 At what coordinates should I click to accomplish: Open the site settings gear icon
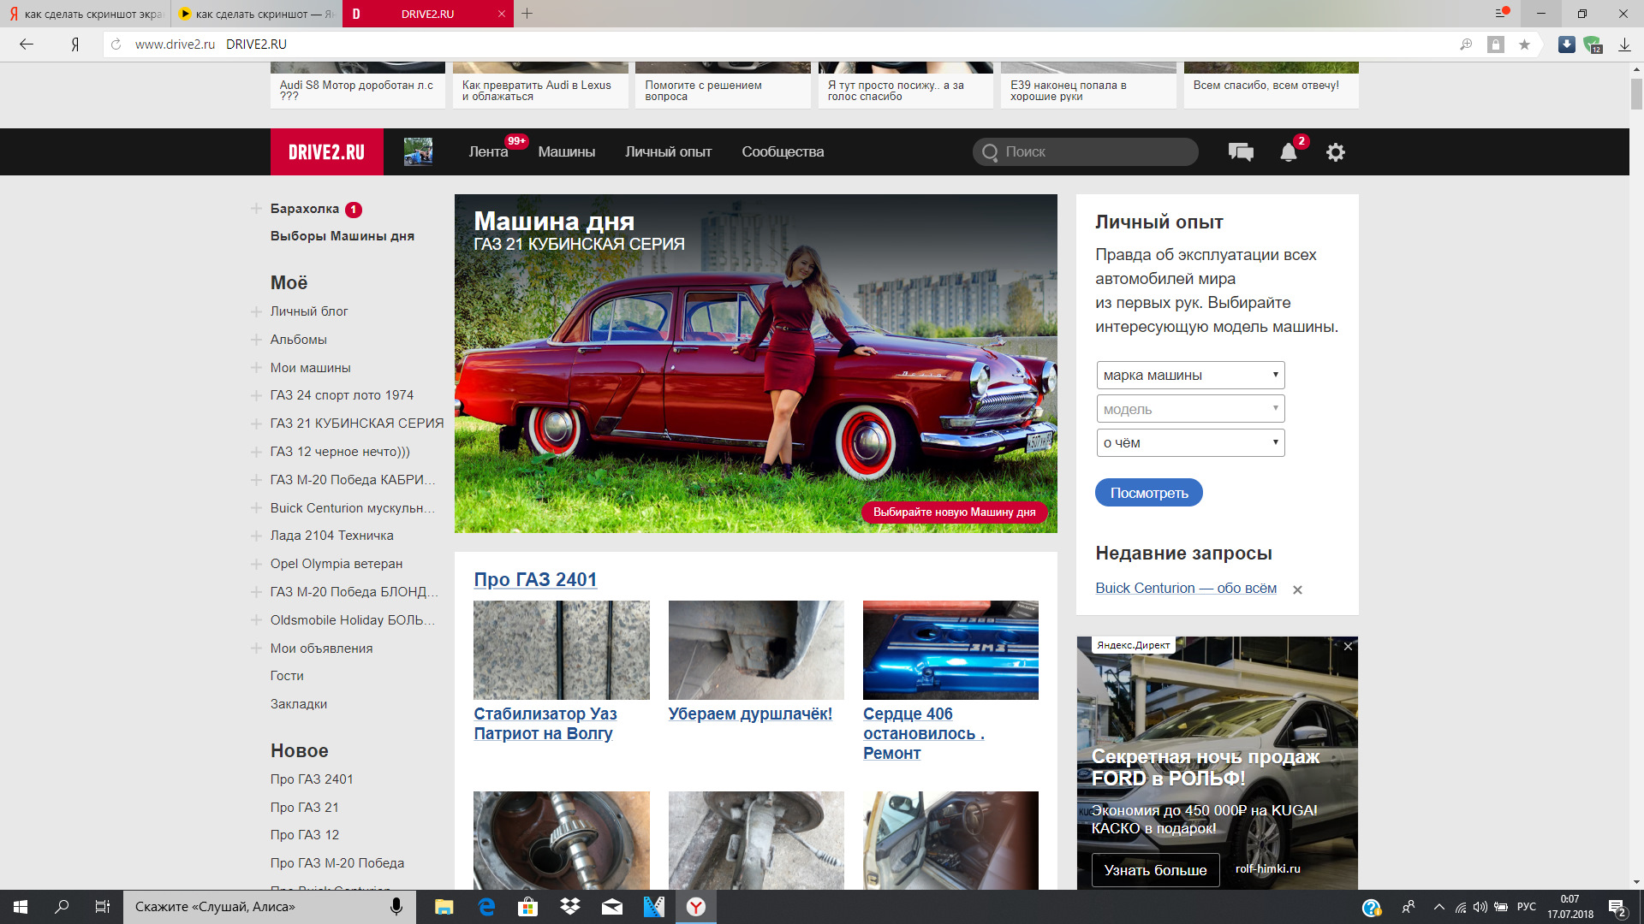coord(1335,152)
